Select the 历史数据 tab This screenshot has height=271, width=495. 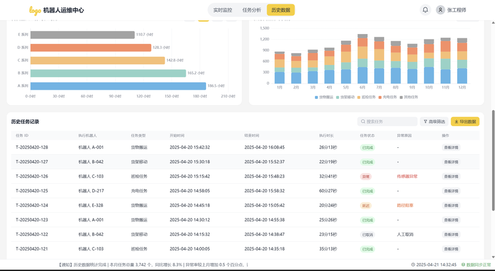point(281,10)
